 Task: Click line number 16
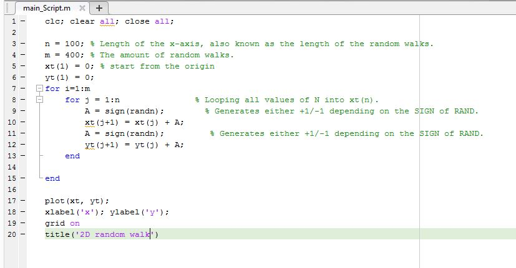point(12,189)
